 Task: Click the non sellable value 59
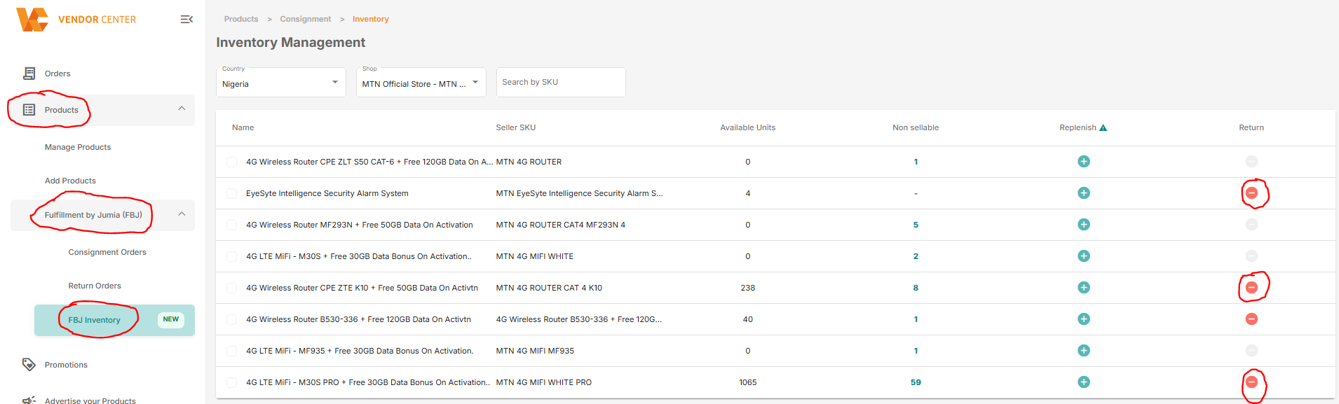[x=916, y=382]
